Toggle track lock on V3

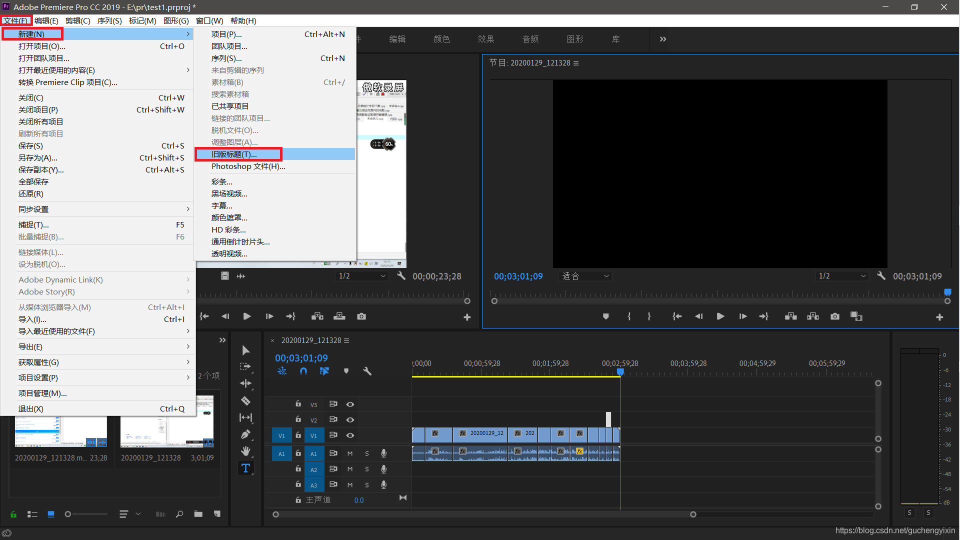click(298, 404)
